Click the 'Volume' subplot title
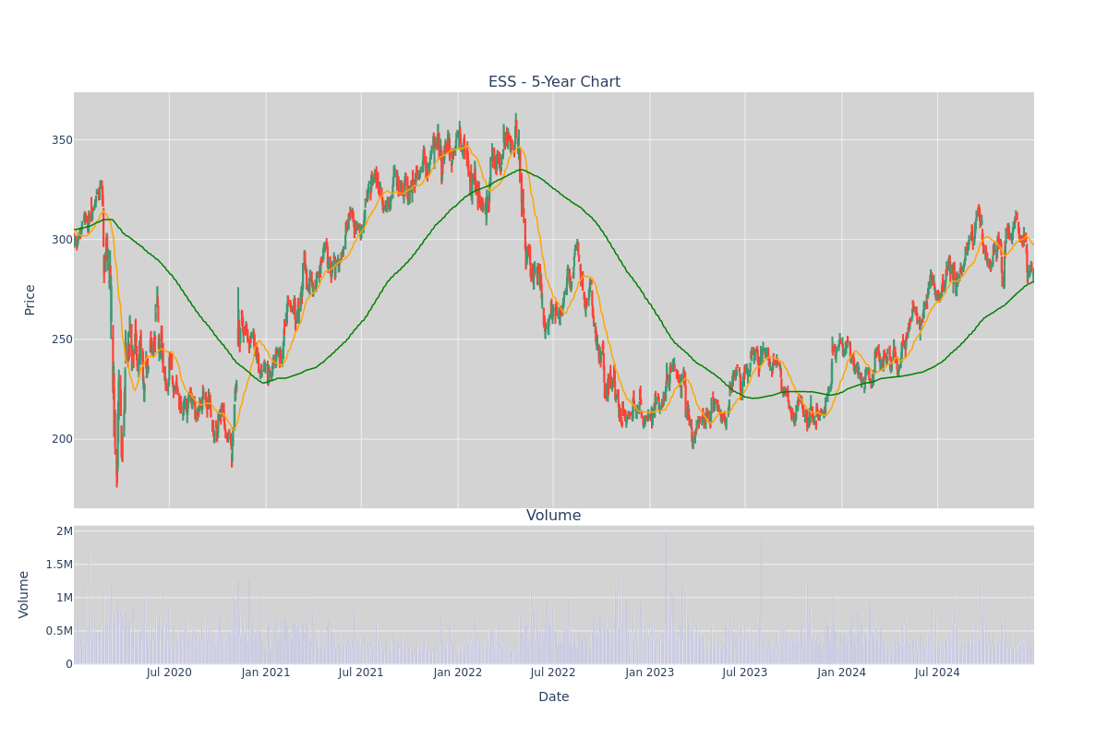This screenshot has width=1108, height=738. 554,516
